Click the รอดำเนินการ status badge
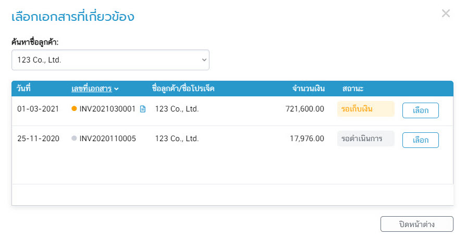The width and height of the screenshot is (466, 237). [x=365, y=139]
